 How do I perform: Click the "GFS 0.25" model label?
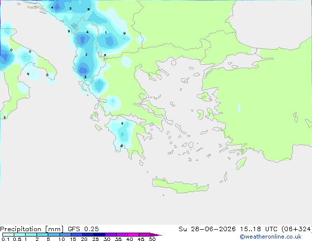83,229
